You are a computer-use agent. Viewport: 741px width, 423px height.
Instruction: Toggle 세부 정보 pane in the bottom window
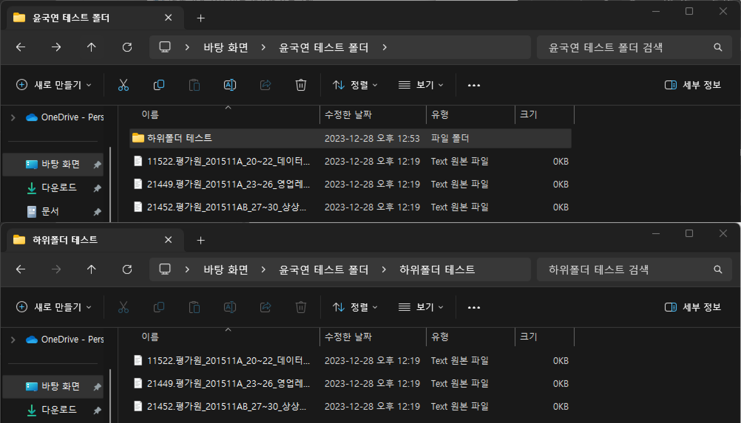[x=693, y=307]
